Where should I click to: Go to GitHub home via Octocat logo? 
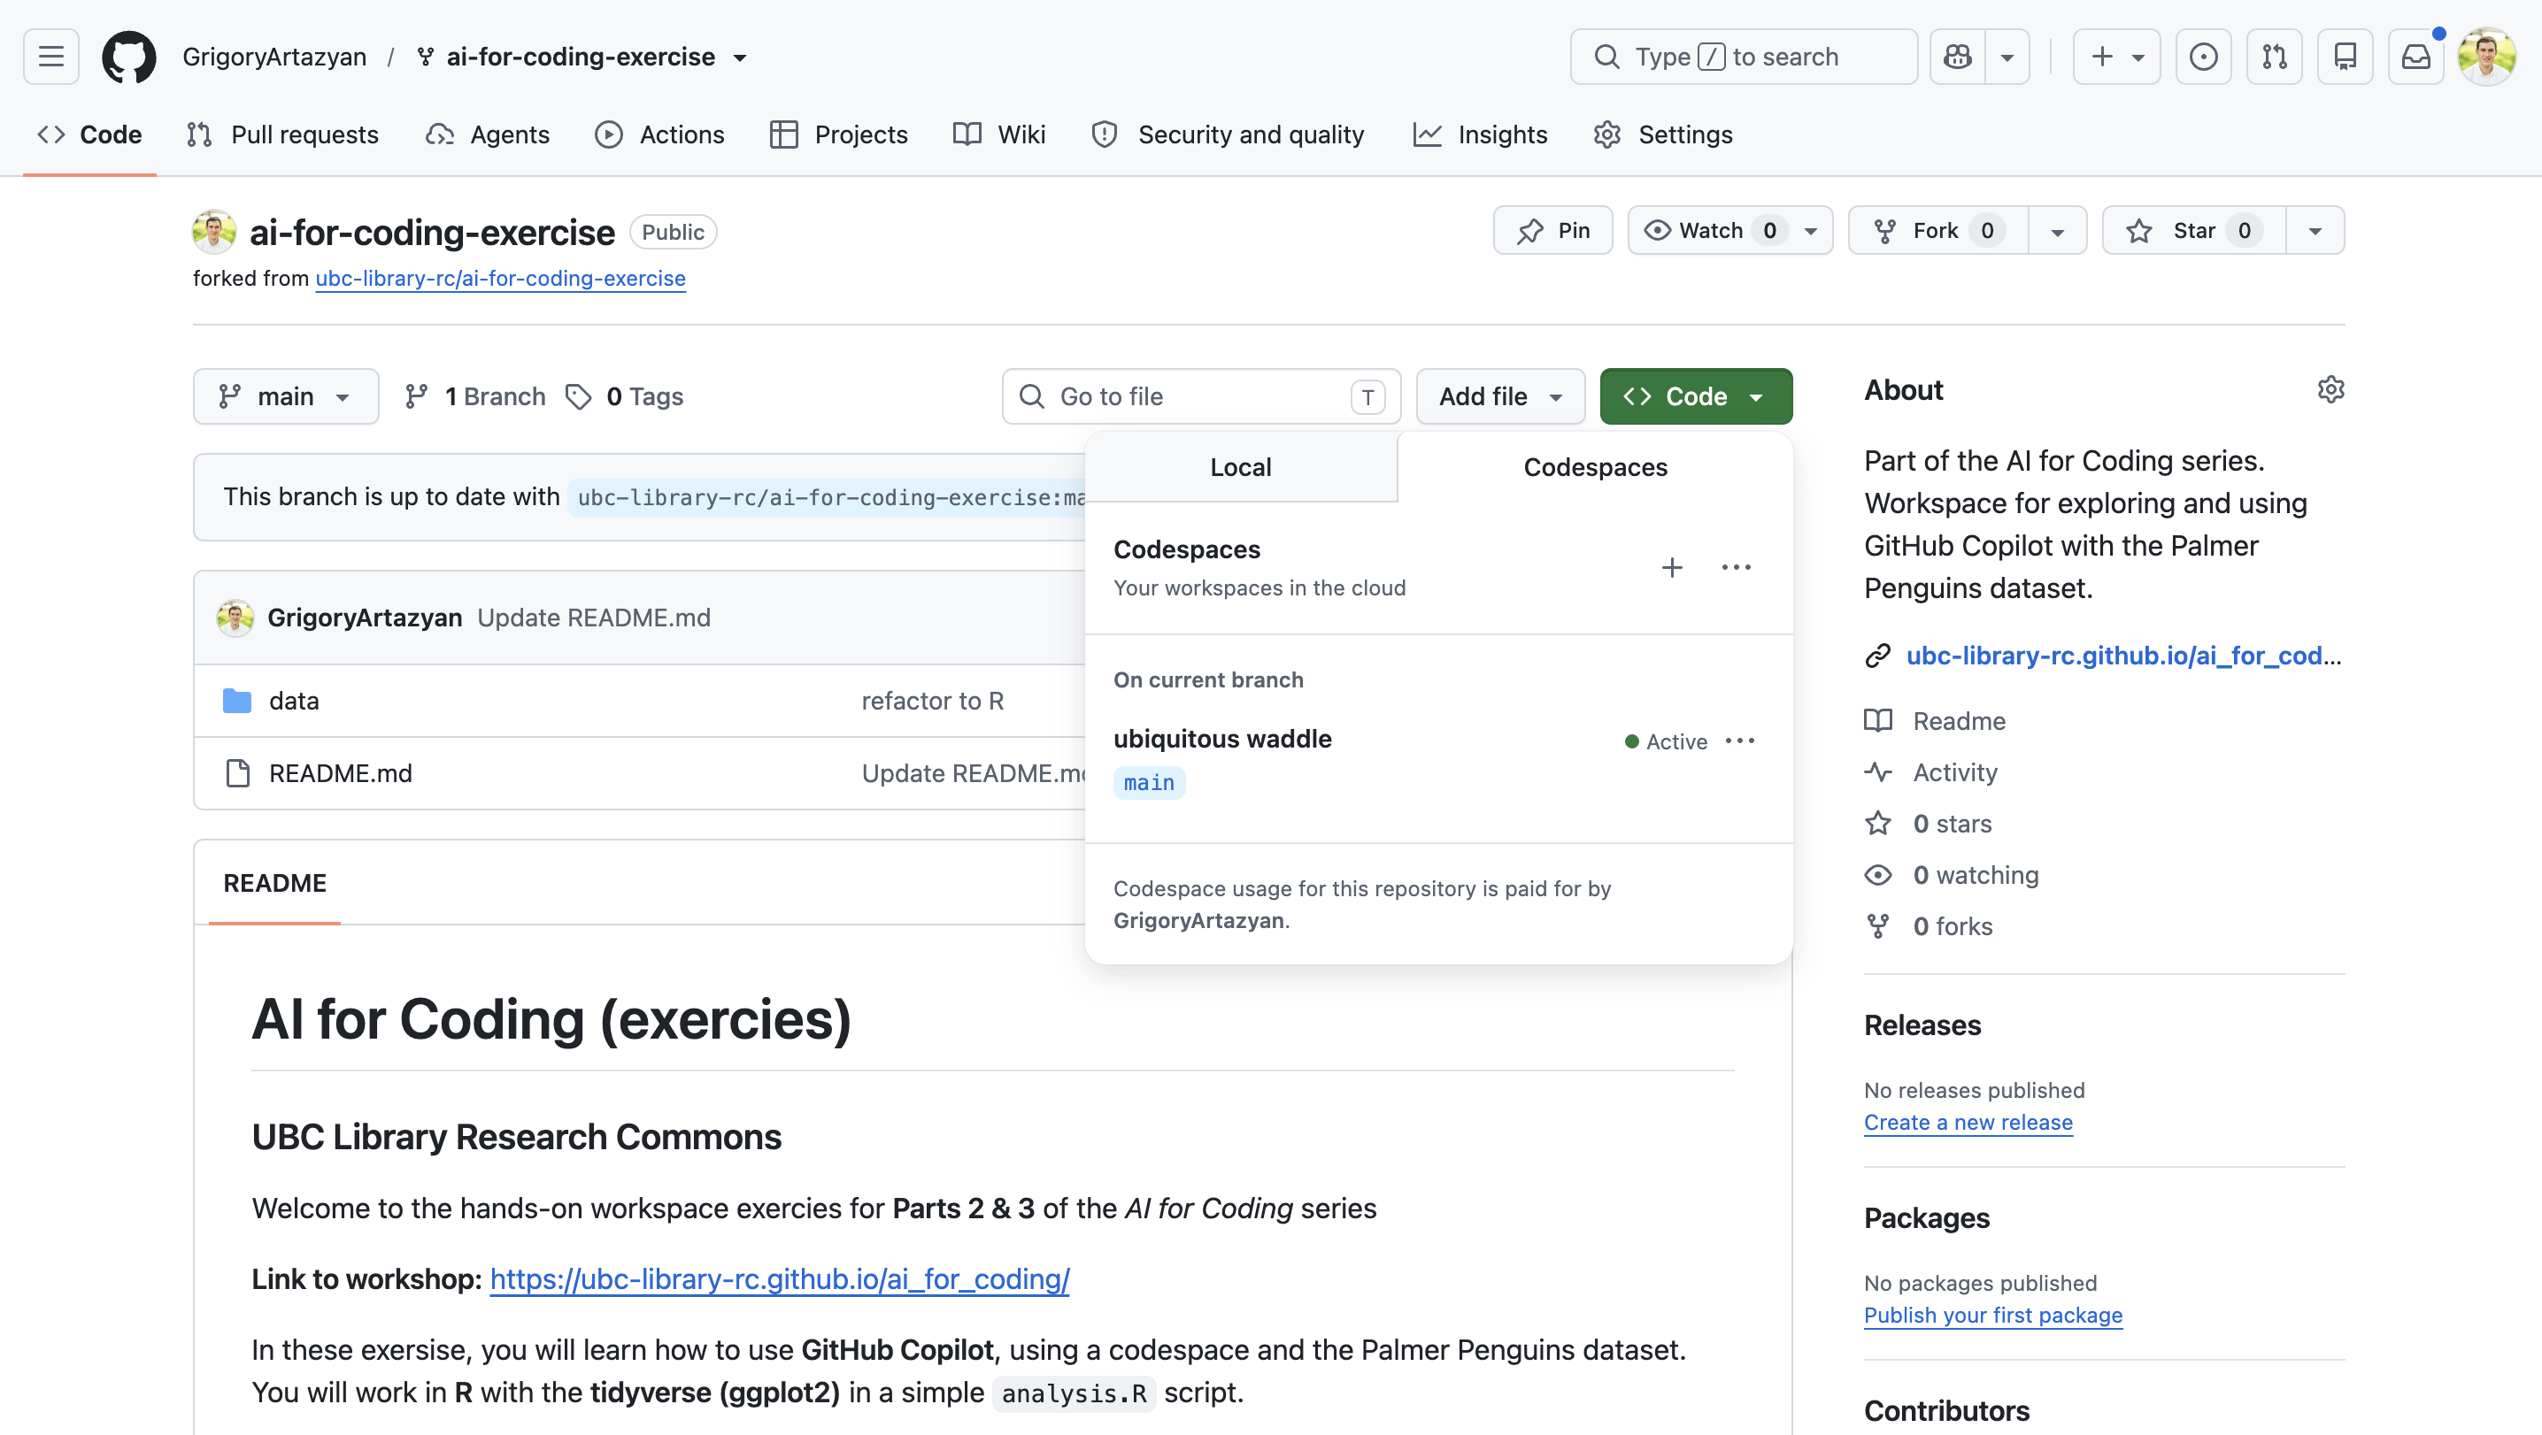pyautogui.click(x=128, y=57)
